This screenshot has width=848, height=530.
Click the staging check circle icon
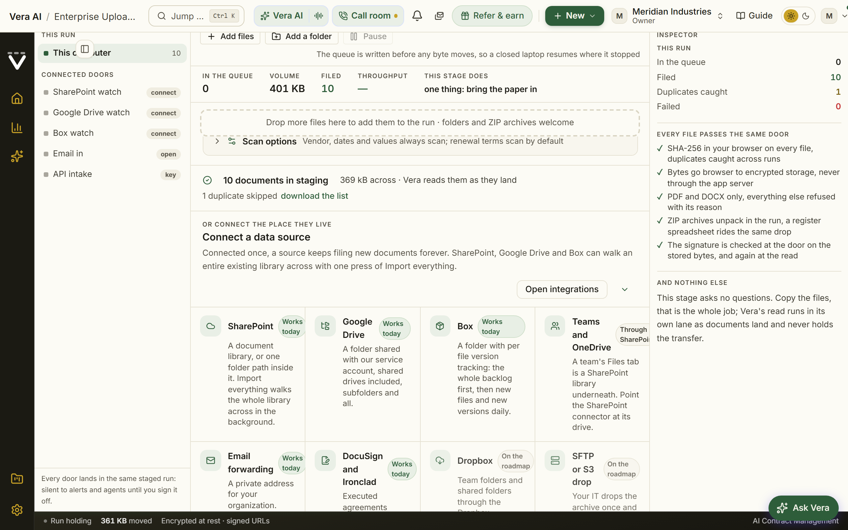click(207, 180)
